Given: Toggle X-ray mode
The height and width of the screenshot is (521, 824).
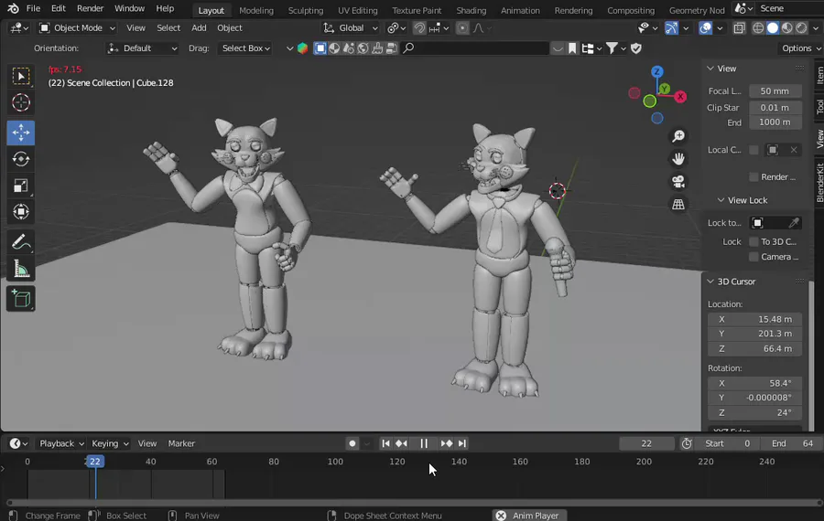Looking at the screenshot, I should (x=739, y=28).
